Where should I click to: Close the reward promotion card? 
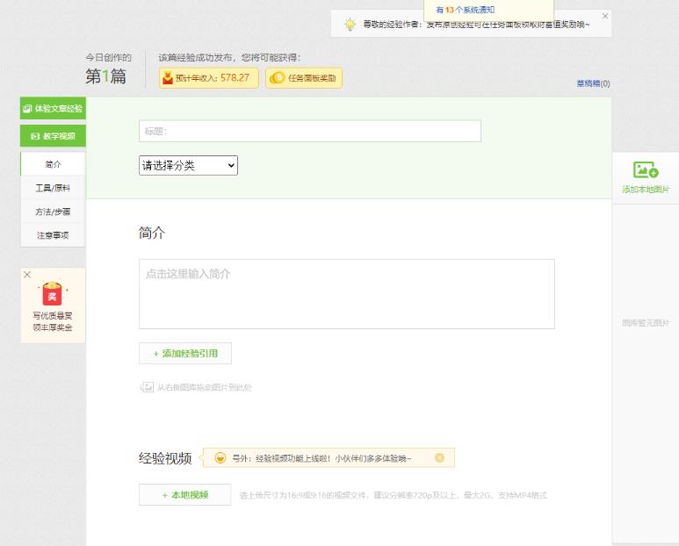[27, 275]
